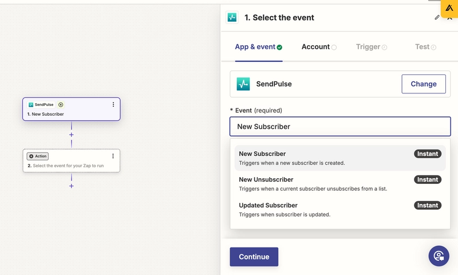The height and width of the screenshot is (275, 458).
Task: Click Instant badge on New Subscriber
Action: [x=428, y=154]
